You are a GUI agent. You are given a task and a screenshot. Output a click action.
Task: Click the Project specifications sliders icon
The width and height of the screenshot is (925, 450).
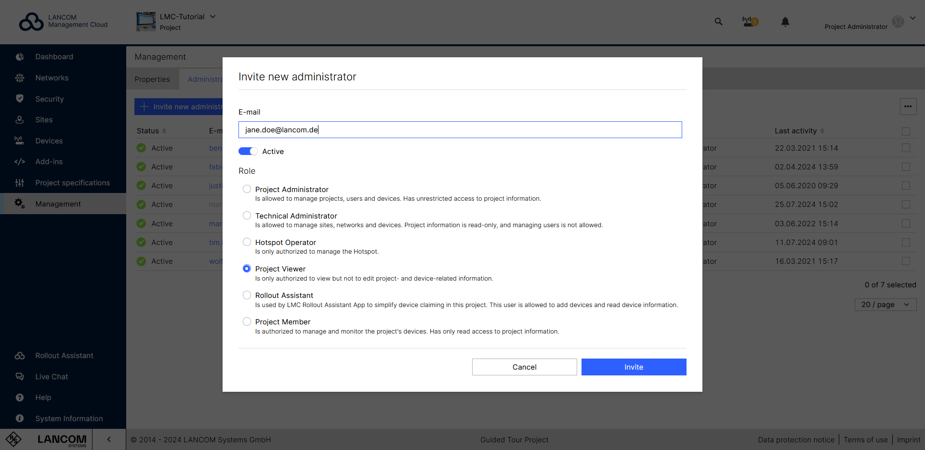[20, 183]
